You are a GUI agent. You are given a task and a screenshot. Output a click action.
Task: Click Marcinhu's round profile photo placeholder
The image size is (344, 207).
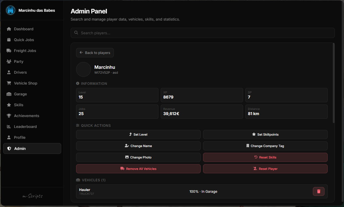pos(83,69)
